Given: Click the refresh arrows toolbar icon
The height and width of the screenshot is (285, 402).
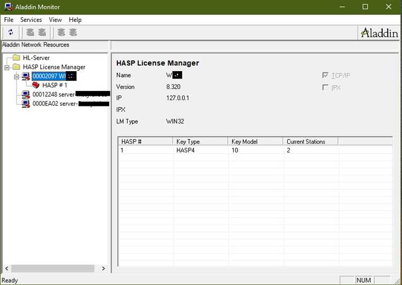Looking at the screenshot, I should [x=11, y=32].
